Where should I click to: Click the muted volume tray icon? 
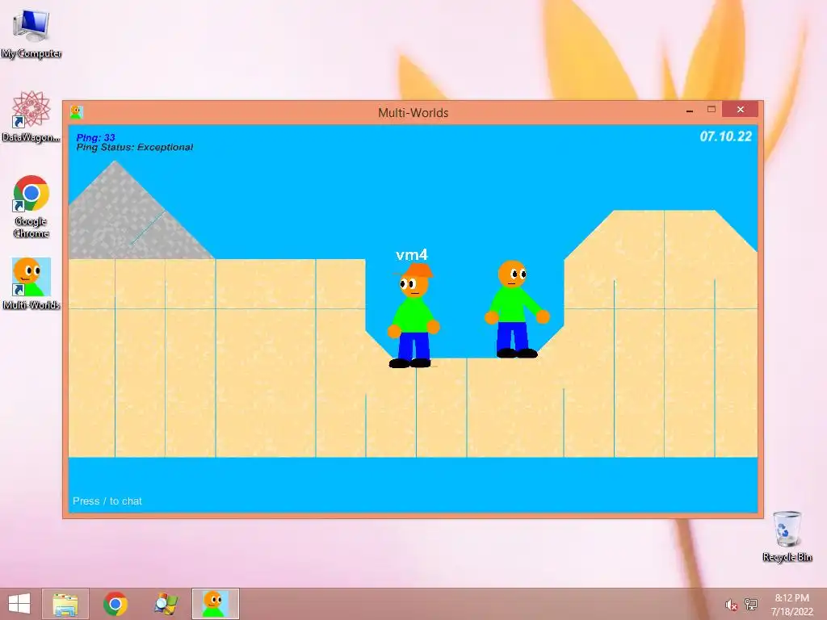coord(731,605)
